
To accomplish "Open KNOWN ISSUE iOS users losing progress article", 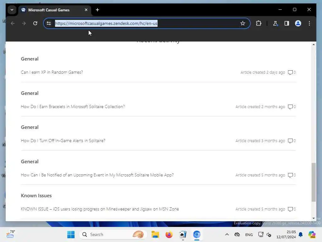I will coord(100,209).
